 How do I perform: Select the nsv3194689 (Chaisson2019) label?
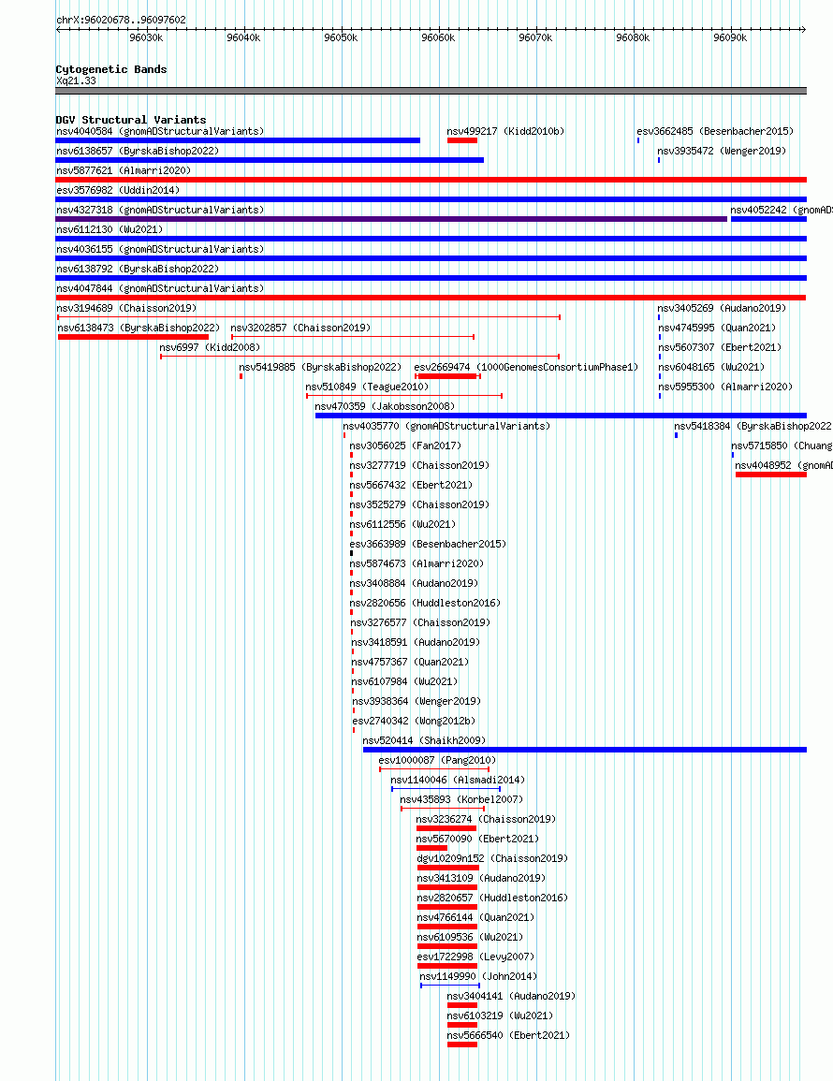point(126,308)
